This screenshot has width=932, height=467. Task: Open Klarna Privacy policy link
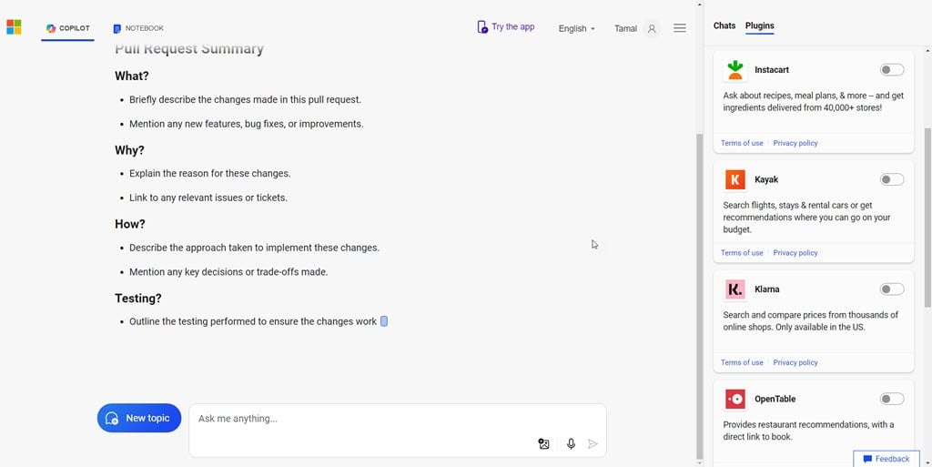[795, 362]
